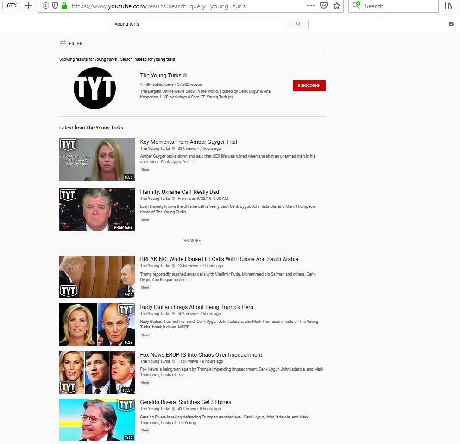This screenshot has width=460, height=444.
Task: Click 'Fox News is being torn apart' description
Action: tap(232, 372)
